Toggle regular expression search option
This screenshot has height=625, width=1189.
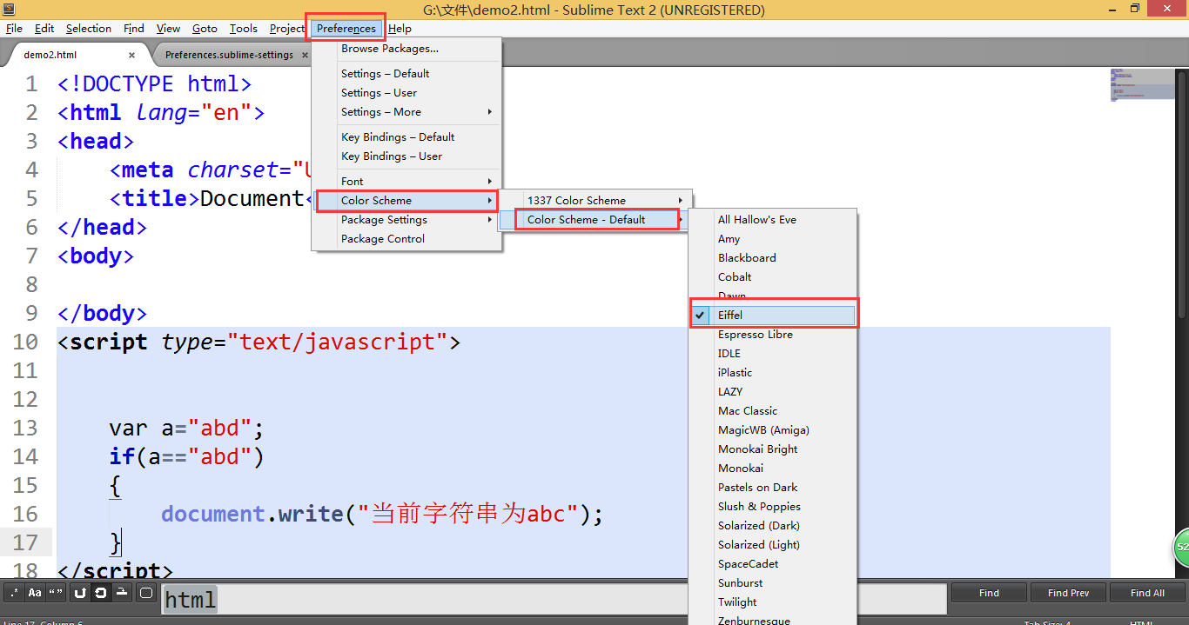14,593
